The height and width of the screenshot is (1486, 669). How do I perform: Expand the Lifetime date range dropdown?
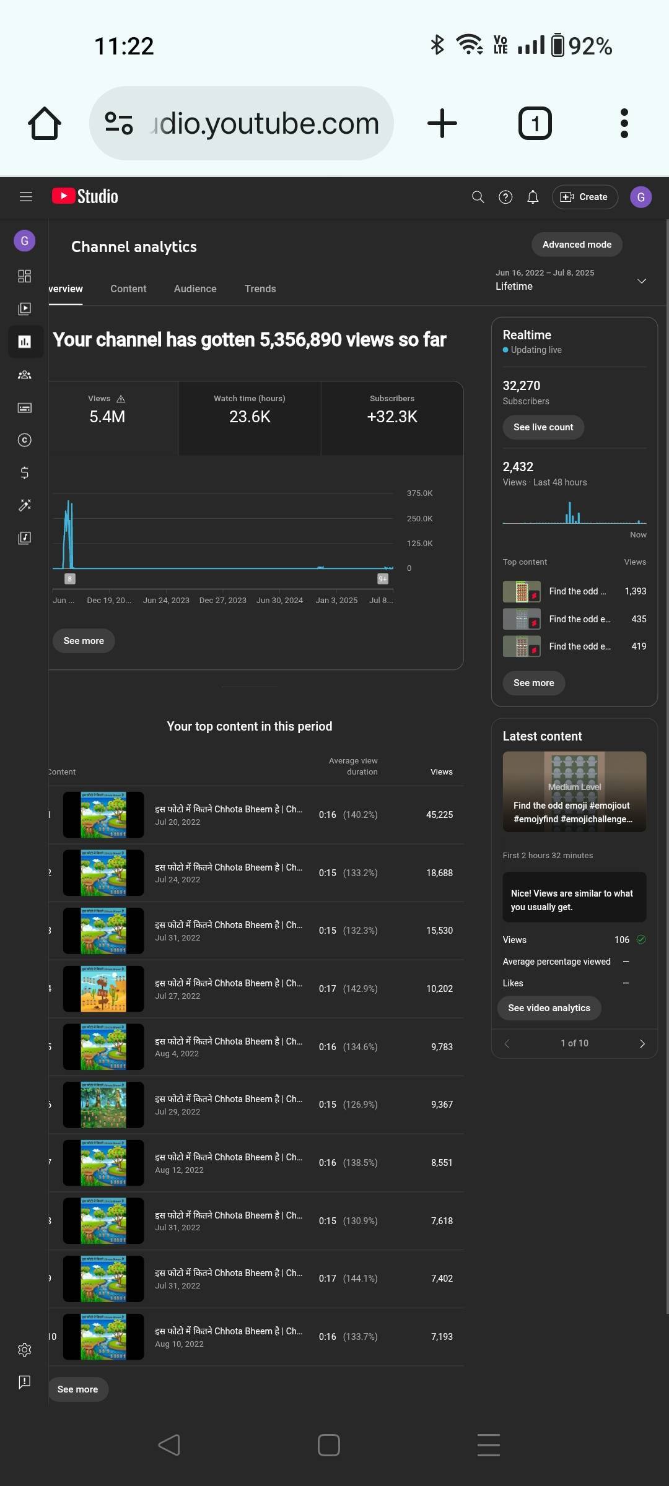[641, 281]
